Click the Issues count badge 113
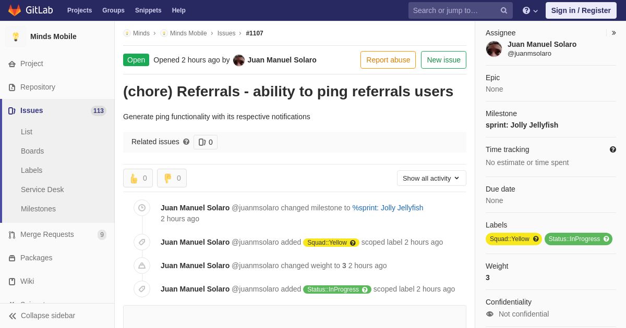 click(x=99, y=111)
